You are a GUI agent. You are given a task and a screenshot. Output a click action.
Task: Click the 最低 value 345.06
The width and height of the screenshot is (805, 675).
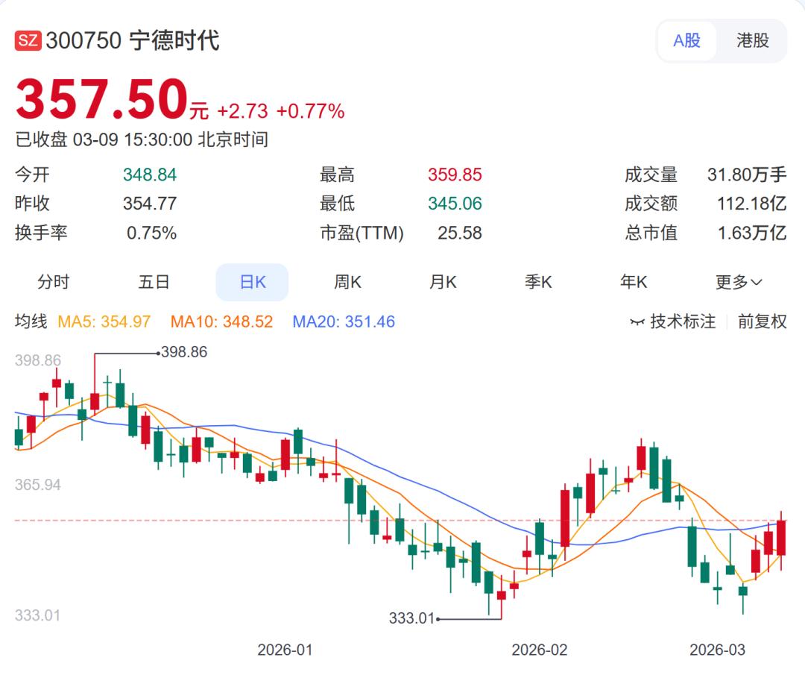click(455, 204)
